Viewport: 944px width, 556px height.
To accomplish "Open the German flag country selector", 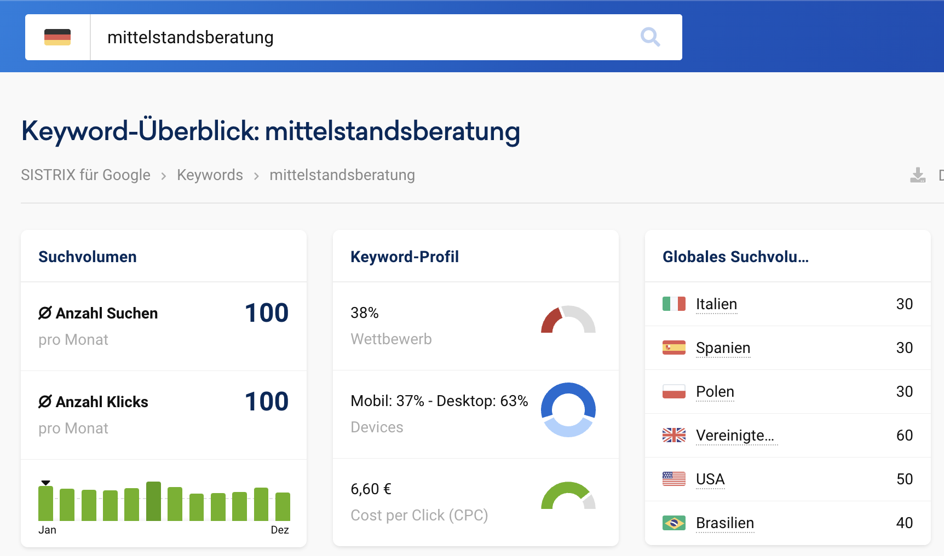I will [x=57, y=37].
